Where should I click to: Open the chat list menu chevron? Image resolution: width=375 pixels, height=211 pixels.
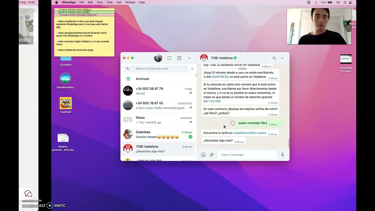189,58
